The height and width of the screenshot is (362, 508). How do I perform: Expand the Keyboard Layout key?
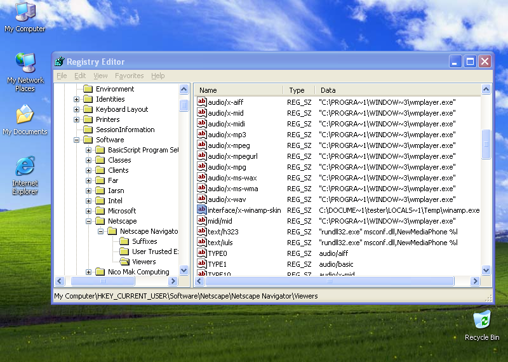click(x=76, y=109)
